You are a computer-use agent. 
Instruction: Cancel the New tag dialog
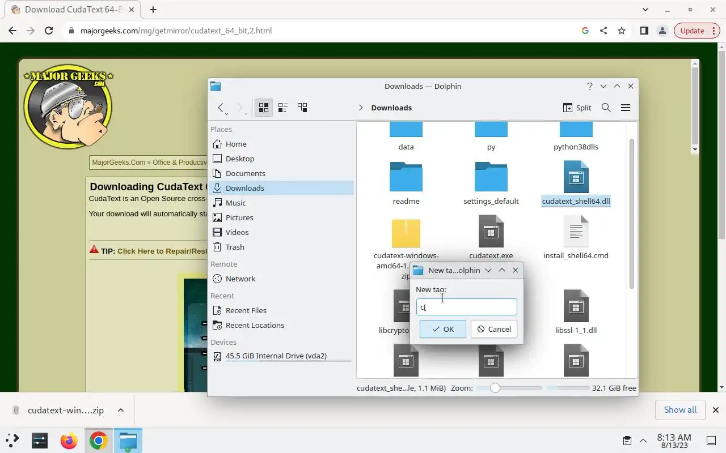494,329
